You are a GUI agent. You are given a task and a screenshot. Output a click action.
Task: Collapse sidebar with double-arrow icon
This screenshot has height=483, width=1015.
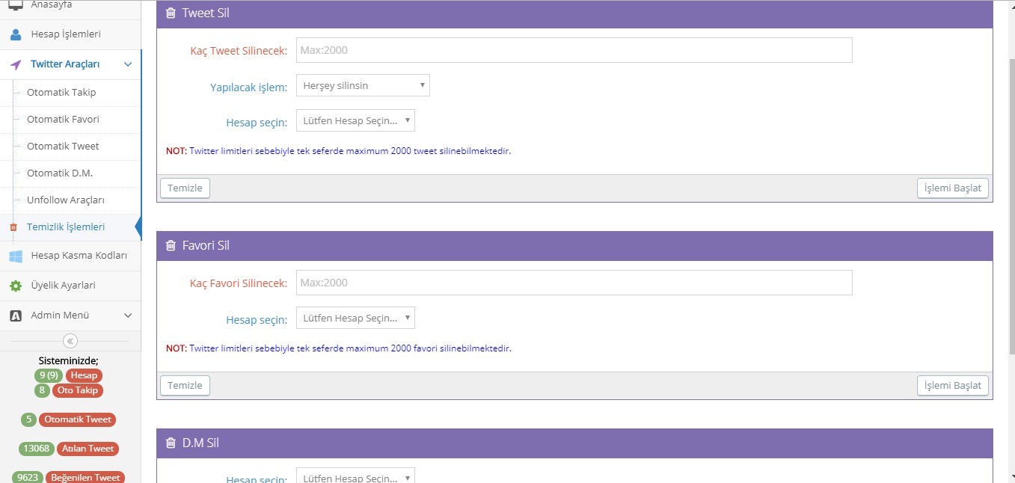click(70, 341)
